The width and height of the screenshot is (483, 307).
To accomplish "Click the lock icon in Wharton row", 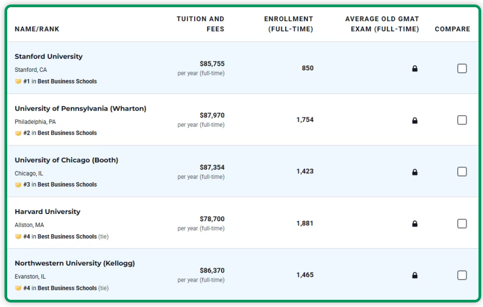I will point(415,121).
